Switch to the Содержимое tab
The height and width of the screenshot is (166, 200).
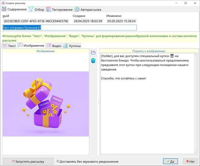[x=14, y=9]
